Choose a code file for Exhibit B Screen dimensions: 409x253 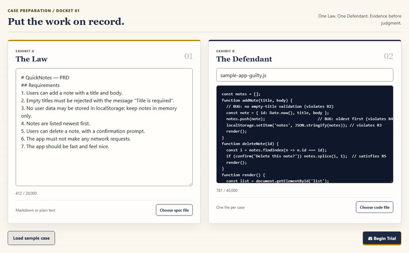coord(374,207)
